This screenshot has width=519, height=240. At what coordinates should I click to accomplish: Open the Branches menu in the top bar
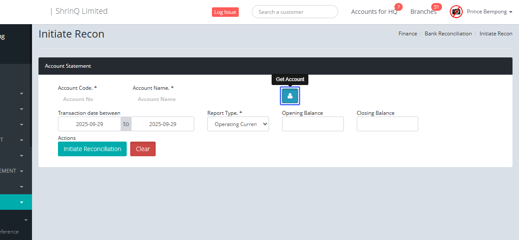click(x=423, y=12)
